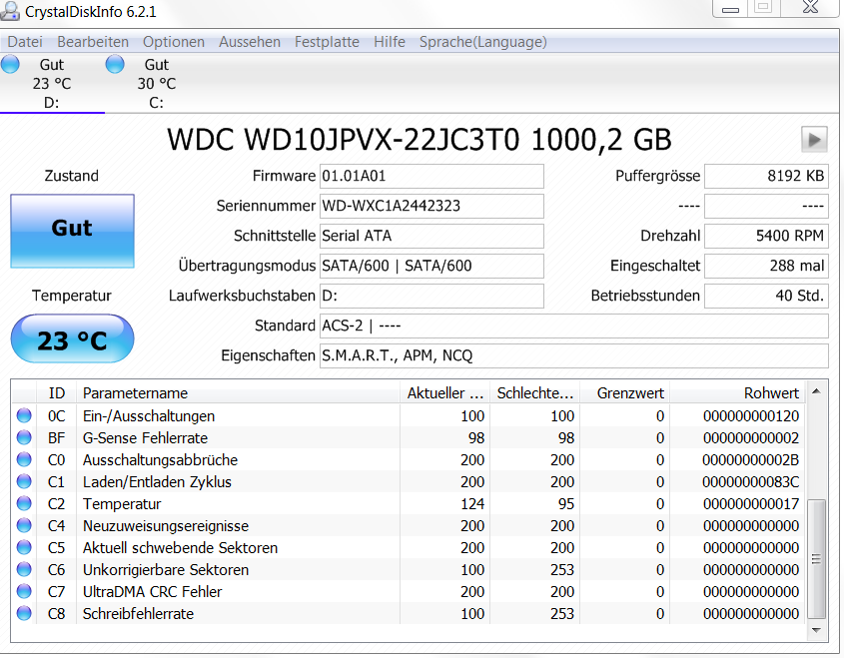This screenshot has height=658, width=844.
Task: Click the Puffergrösse value 8192 KB
Action: [766, 176]
